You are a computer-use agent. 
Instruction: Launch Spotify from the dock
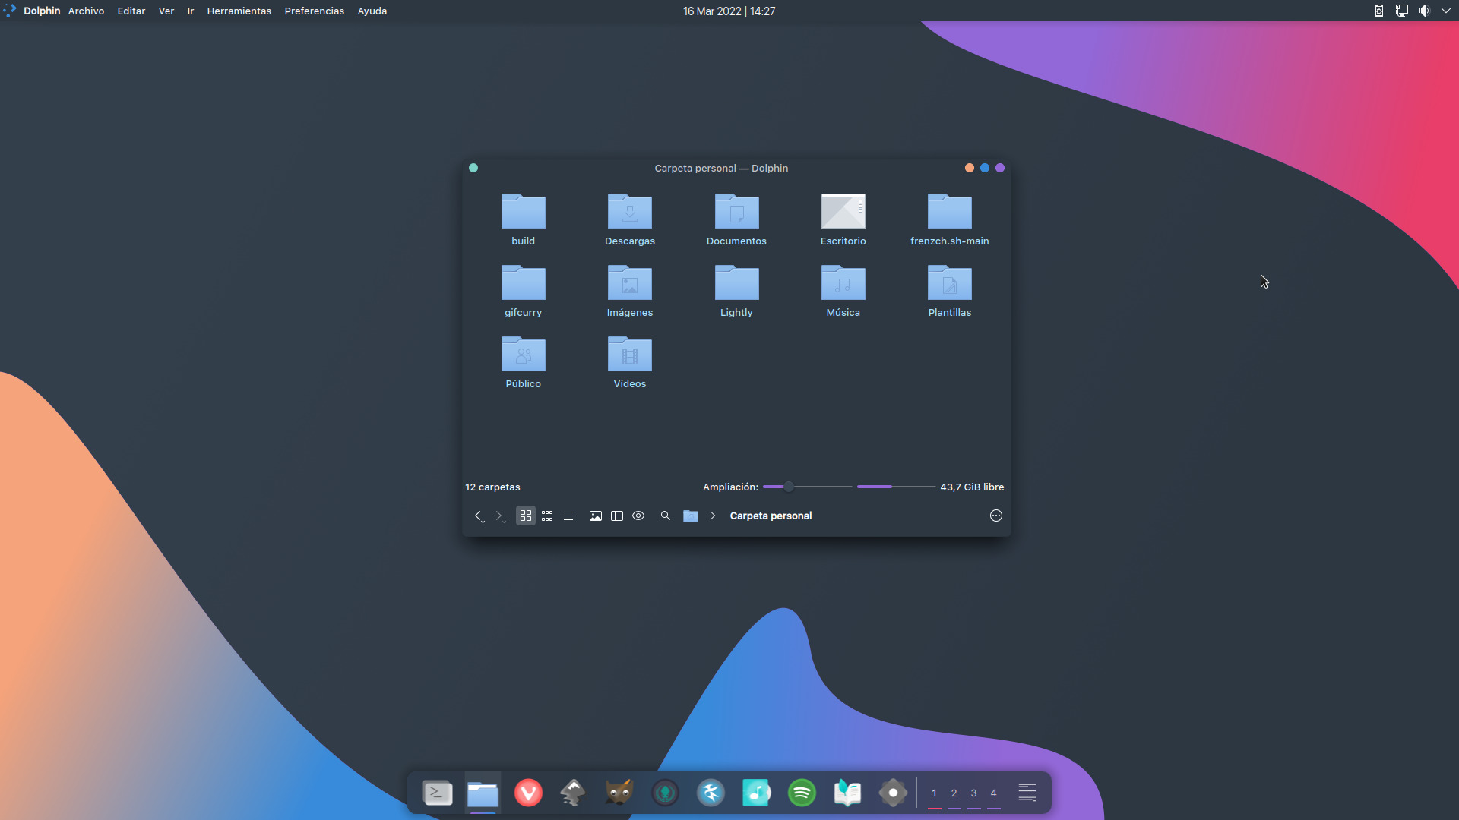click(802, 793)
